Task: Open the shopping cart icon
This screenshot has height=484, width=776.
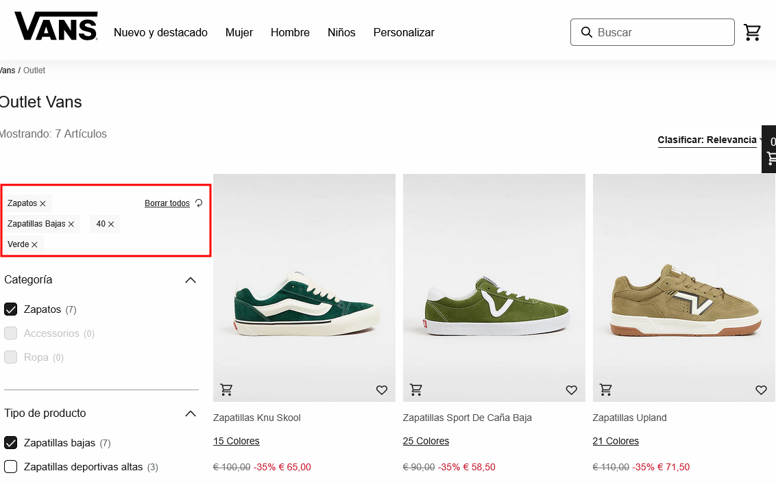Action: [752, 32]
